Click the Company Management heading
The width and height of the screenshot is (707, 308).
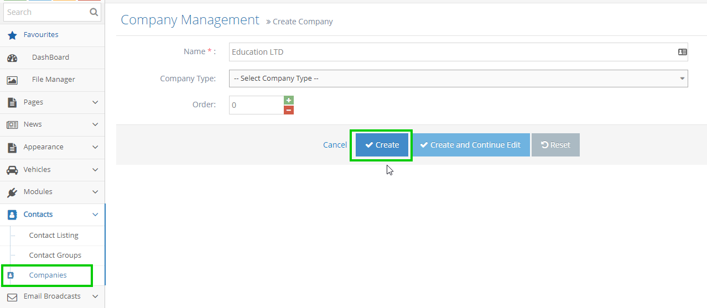click(190, 20)
